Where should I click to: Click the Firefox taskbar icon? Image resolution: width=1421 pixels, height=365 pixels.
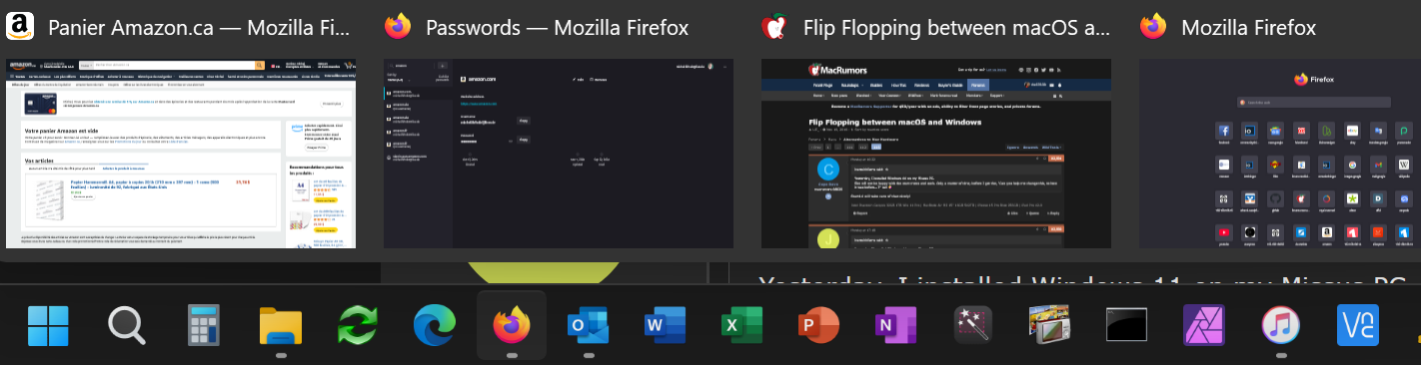point(512,325)
